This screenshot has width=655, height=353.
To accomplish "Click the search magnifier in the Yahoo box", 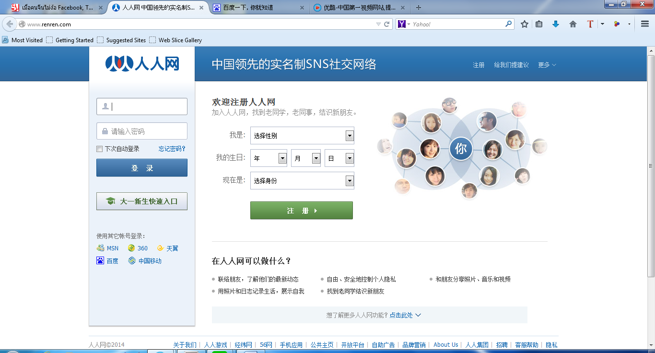I will click(x=509, y=24).
